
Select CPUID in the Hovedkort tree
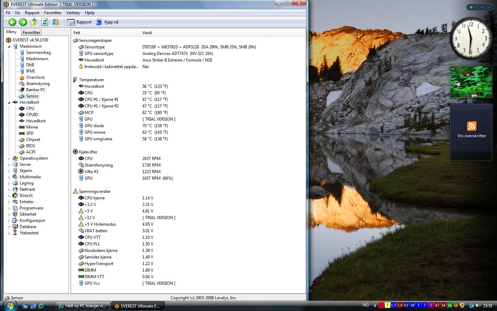point(32,115)
